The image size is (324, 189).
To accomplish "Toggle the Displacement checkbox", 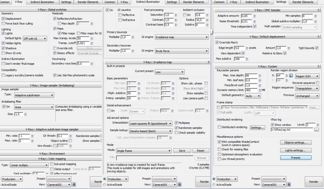I will pos(3,19).
